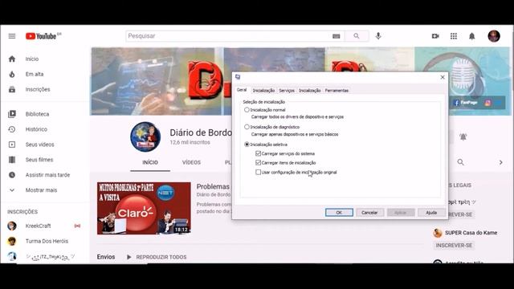Click the Diário de Bordo channel title
Viewport: 514px width, 289px height.
coord(201,132)
